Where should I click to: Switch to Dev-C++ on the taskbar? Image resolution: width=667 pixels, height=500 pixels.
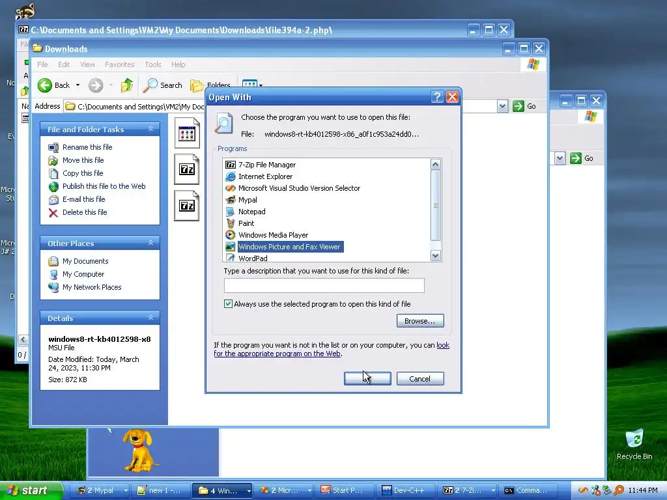coord(405,490)
